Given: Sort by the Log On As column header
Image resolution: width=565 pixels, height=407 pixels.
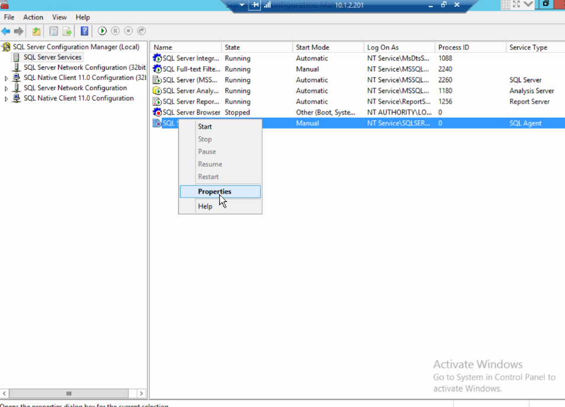Looking at the screenshot, I should coord(399,47).
